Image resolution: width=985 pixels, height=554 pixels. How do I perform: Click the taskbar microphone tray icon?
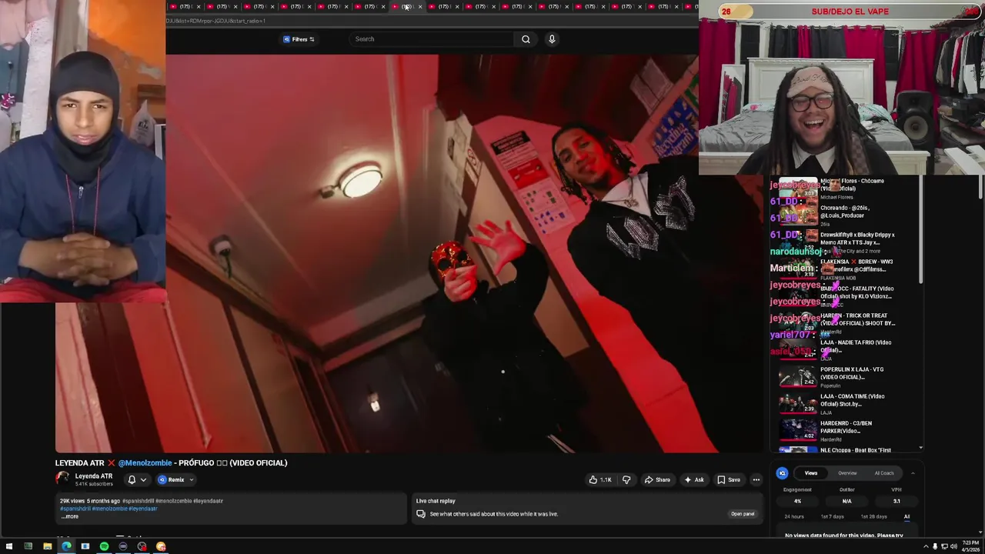pyautogui.click(x=935, y=546)
